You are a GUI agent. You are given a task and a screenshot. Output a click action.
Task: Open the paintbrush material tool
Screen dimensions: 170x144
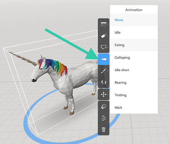(104, 71)
